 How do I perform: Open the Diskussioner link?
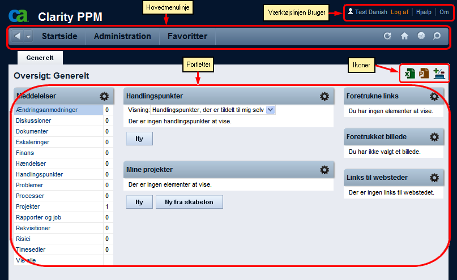coord(33,120)
